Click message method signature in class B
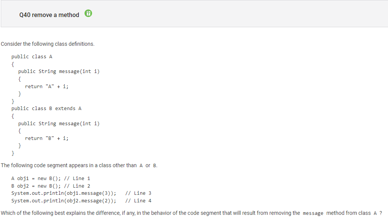 click(x=59, y=123)
